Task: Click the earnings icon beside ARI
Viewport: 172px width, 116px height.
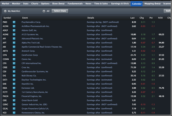Action: tap(14, 47)
